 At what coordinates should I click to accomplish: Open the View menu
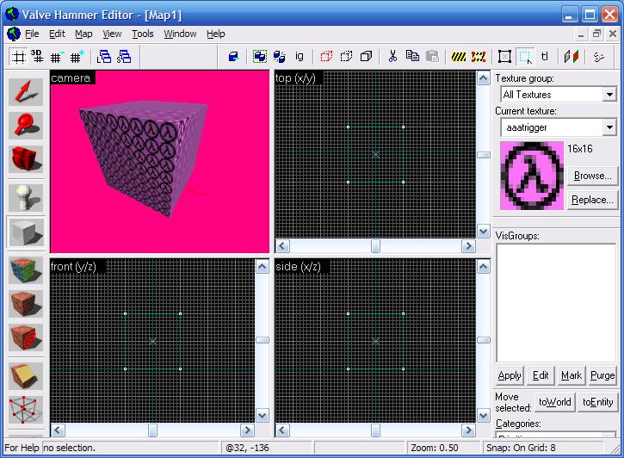(x=112, y=34)
